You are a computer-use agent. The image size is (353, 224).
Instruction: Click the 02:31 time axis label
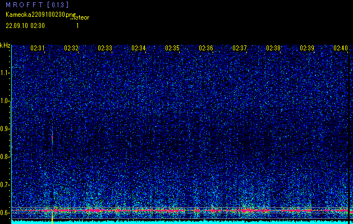pyautogui.click(x=38, y=48)
